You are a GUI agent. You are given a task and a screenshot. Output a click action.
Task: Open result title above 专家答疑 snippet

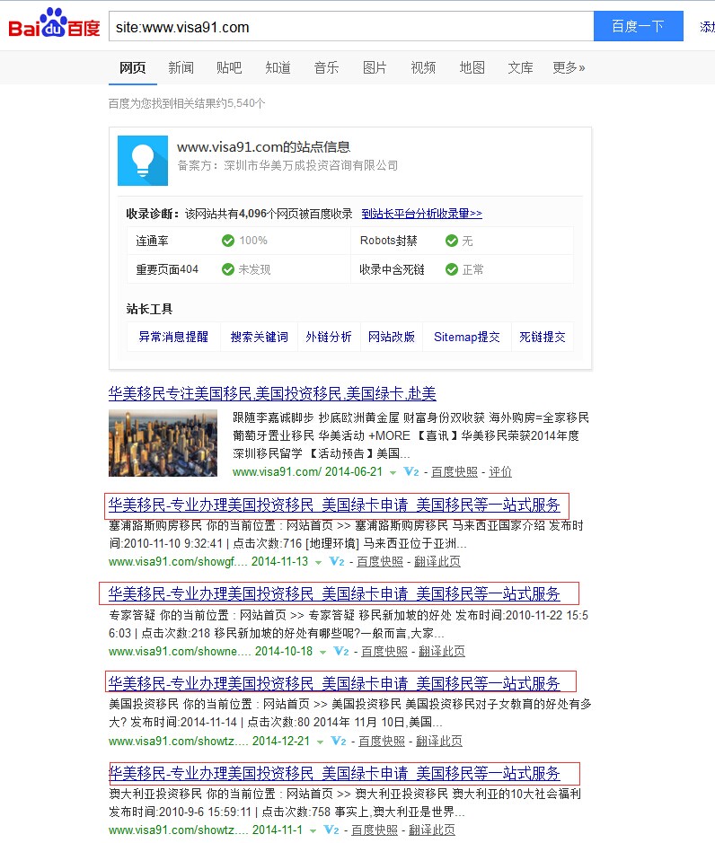334,594
